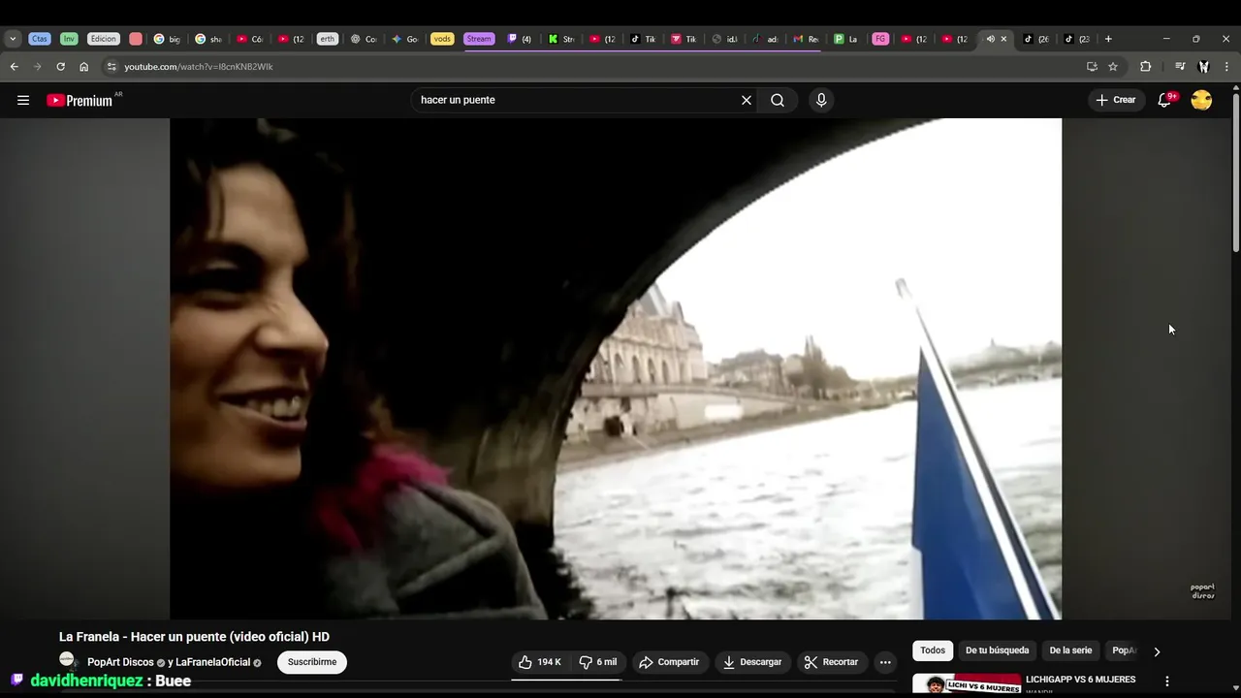Screen dimensions: 1241x698
Task: Open more actions three-dot menu under video
Action: 885,662
